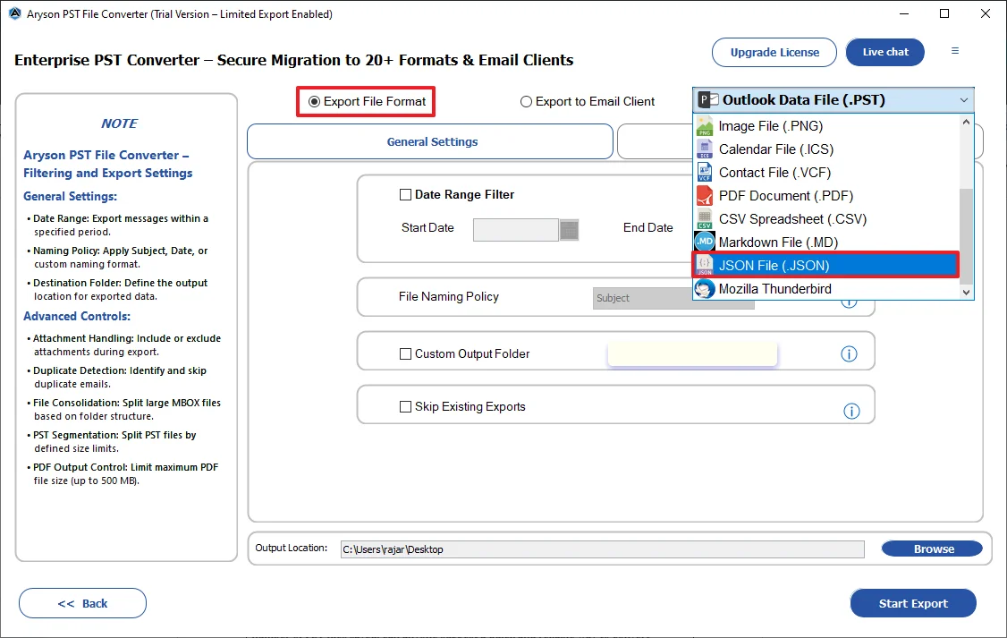Choose Image File (.PNG) from list
This screenshot has width=1007, height=638.
point(825,126)
